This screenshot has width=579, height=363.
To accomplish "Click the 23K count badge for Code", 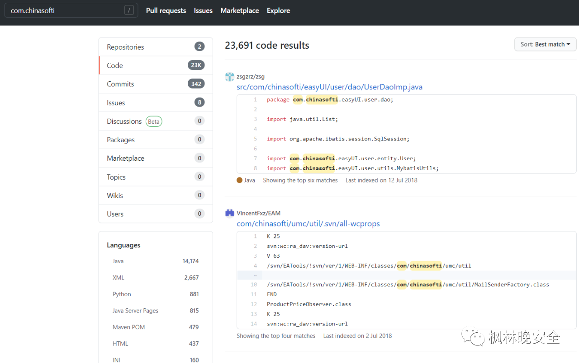I will (x=196, y=65).
